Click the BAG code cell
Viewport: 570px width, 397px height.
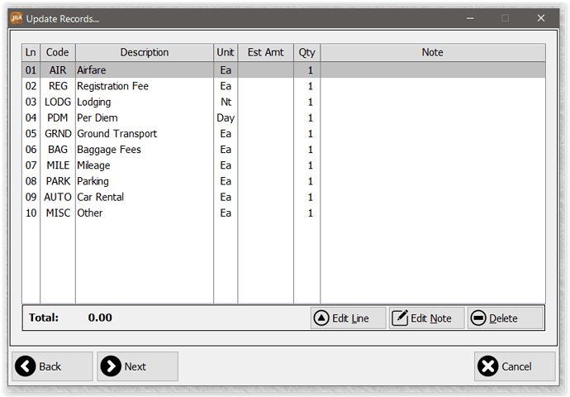pos(58,150)
